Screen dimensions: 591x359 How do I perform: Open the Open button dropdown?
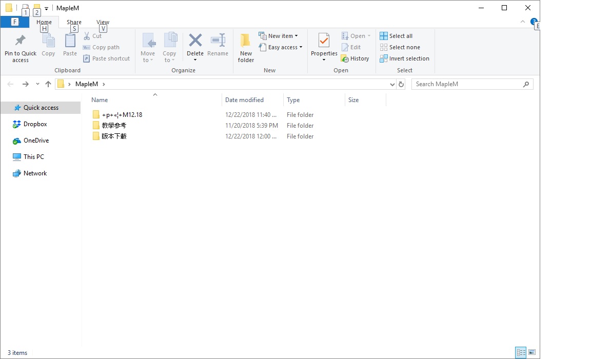[x=369, y=36]
